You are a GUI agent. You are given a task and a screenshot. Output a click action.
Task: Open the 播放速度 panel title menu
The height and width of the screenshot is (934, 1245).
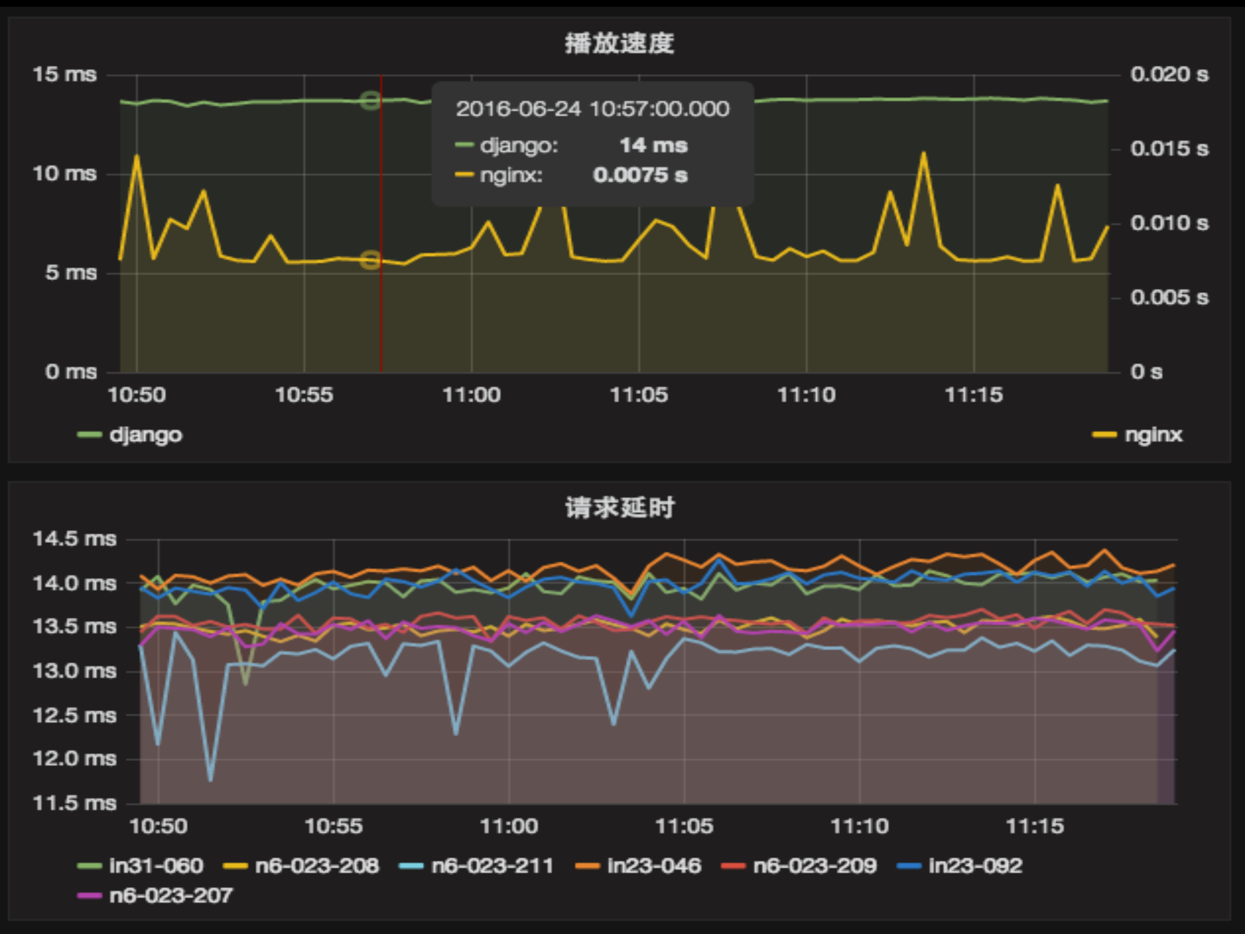click(619, 43)
